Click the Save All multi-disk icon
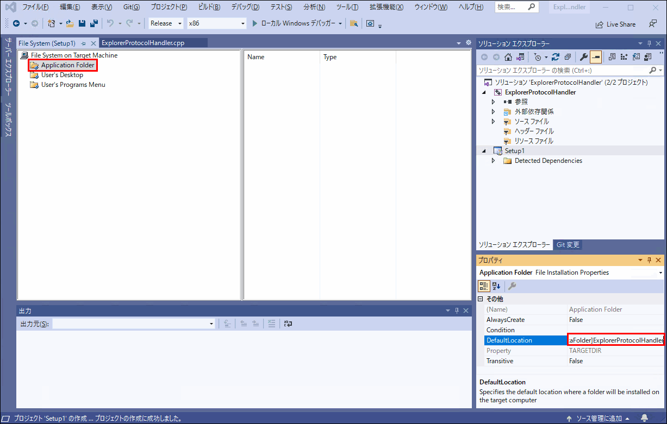Viewport: 667px width, 424px height. (93, 23)
